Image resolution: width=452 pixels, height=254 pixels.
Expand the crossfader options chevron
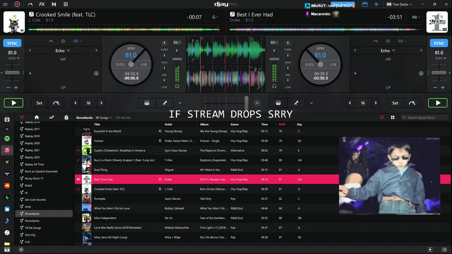point(257,103)
